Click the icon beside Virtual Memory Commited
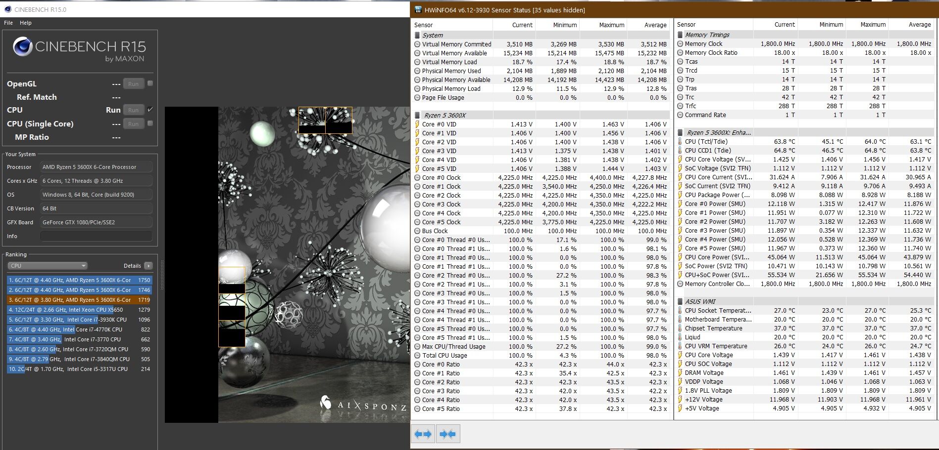Image resolution: width=939 pixels, height=450 pixels. pos(417,44)
